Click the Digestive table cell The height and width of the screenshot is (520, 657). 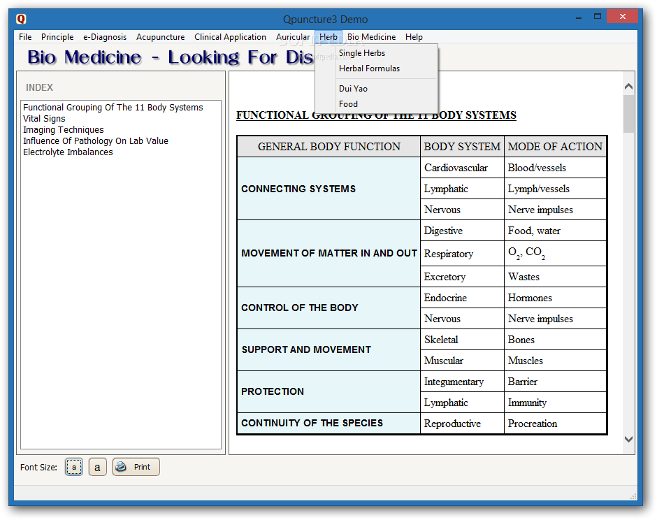pos(462,231)
